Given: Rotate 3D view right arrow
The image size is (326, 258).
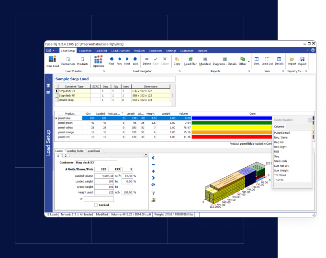Looking at the screenshot, I should click(x=153, y=178).
